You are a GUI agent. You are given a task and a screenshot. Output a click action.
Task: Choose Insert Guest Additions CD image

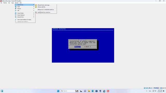pyautogui.click(x=25, y=20)
